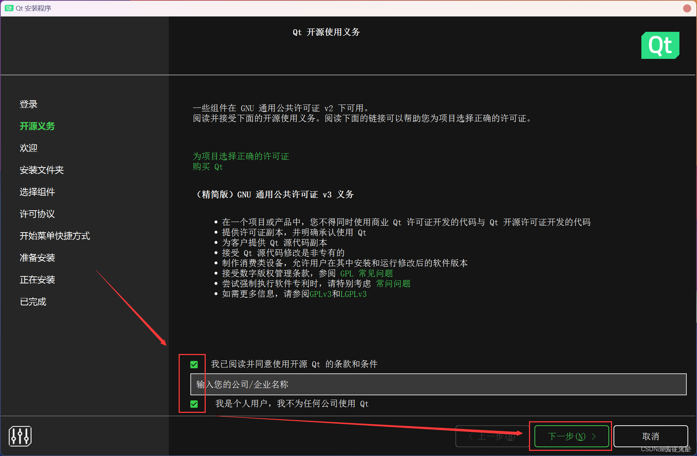The height and width of the screenshot is (456, 697).
Task: Click the 接受 Qt 源代码修改是非专有的 bullet
Action: click(283, 253)
